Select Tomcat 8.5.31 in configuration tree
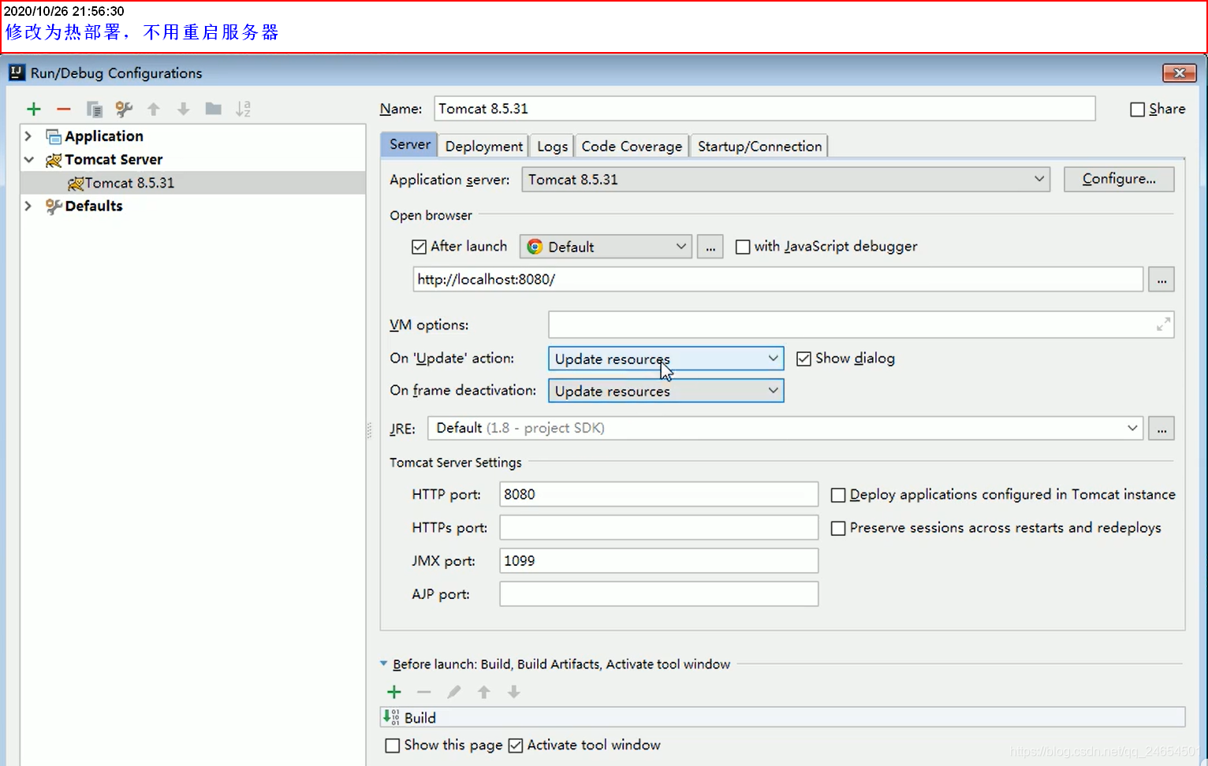The image size is (1208, 766). point(193,183)
